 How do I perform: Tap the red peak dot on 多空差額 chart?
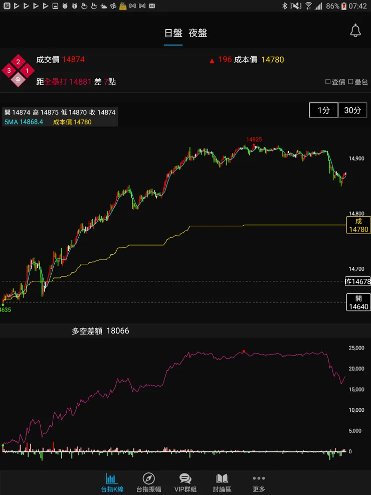pyautogui.click(x=244, y=351)
